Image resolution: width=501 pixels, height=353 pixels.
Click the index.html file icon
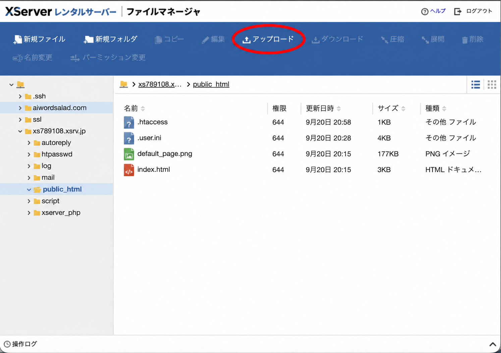[129, 170]
